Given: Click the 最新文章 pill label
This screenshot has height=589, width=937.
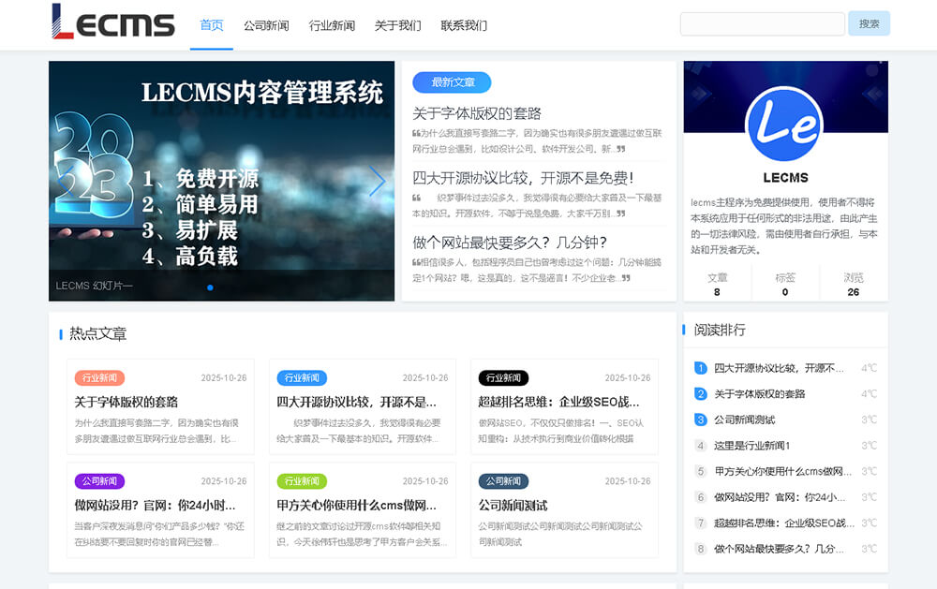Looking at the screenshot, I should tap(452, 82).
